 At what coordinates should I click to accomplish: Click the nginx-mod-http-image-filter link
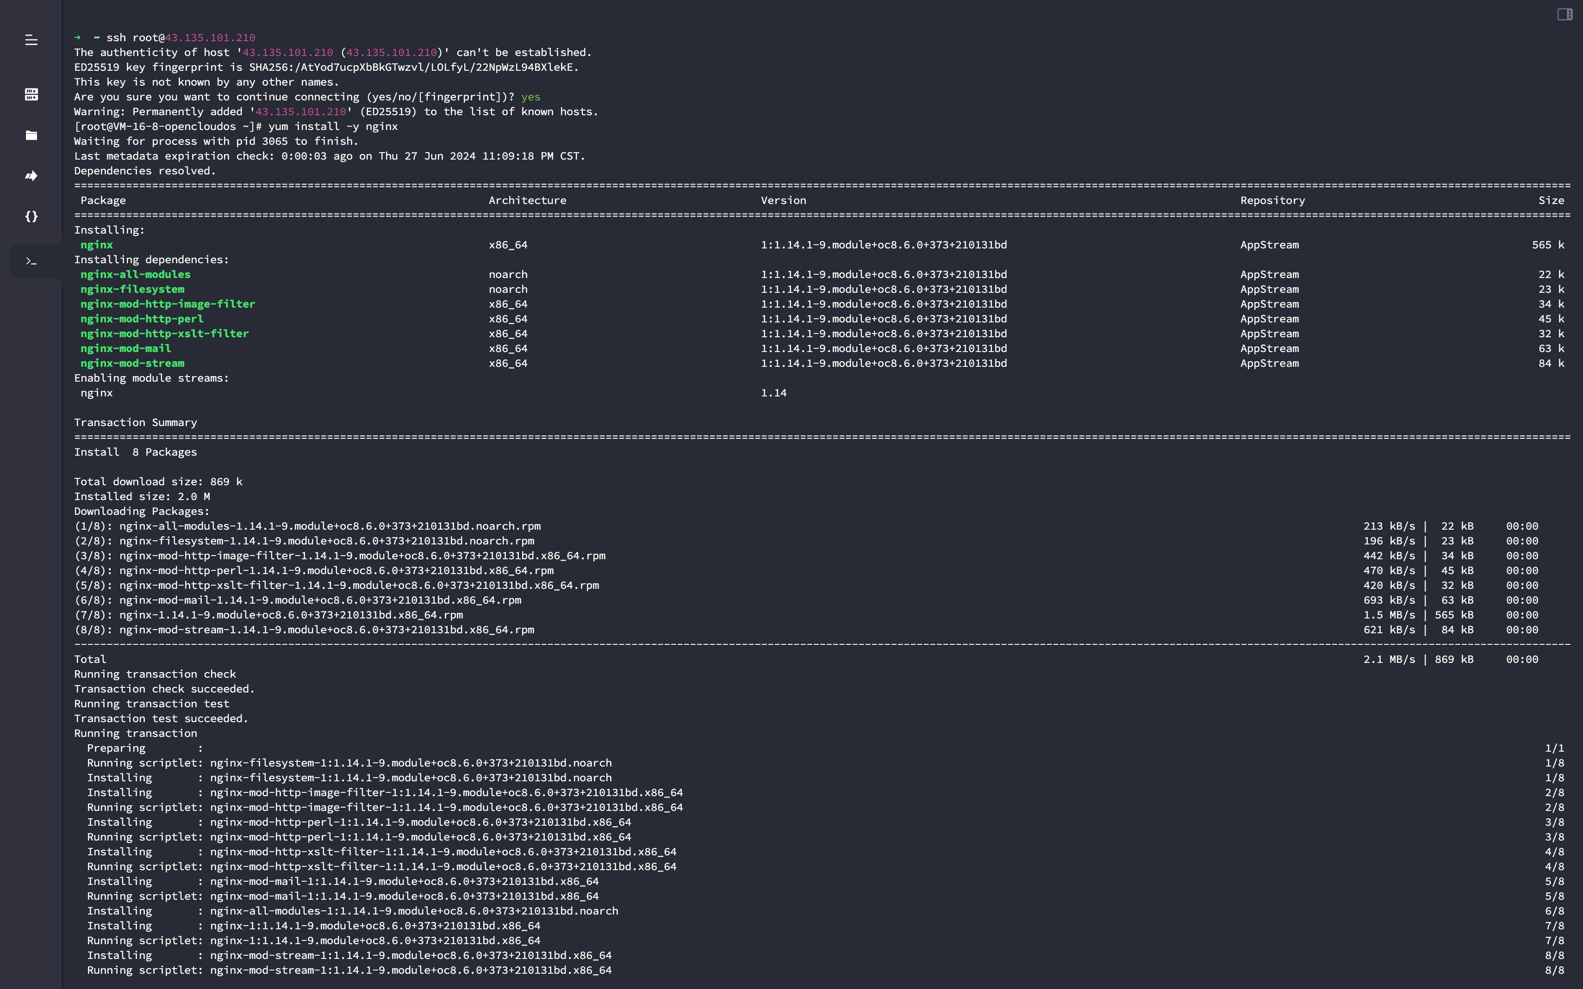coord(168,303)
